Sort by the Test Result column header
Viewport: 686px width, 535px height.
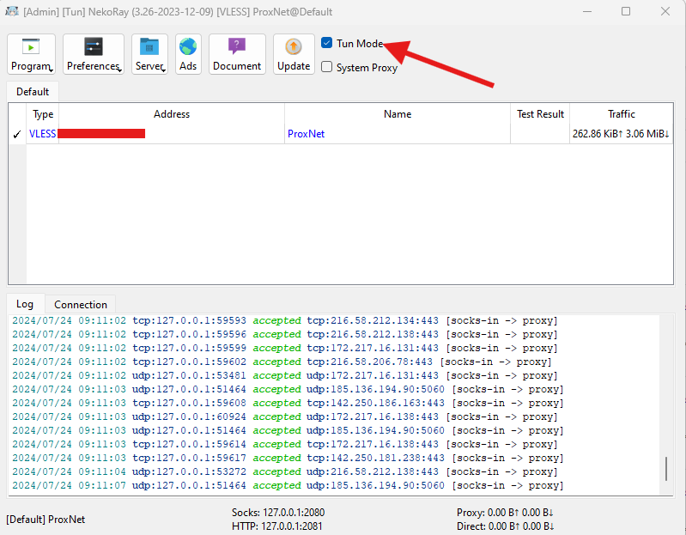[x=540, y=114]
